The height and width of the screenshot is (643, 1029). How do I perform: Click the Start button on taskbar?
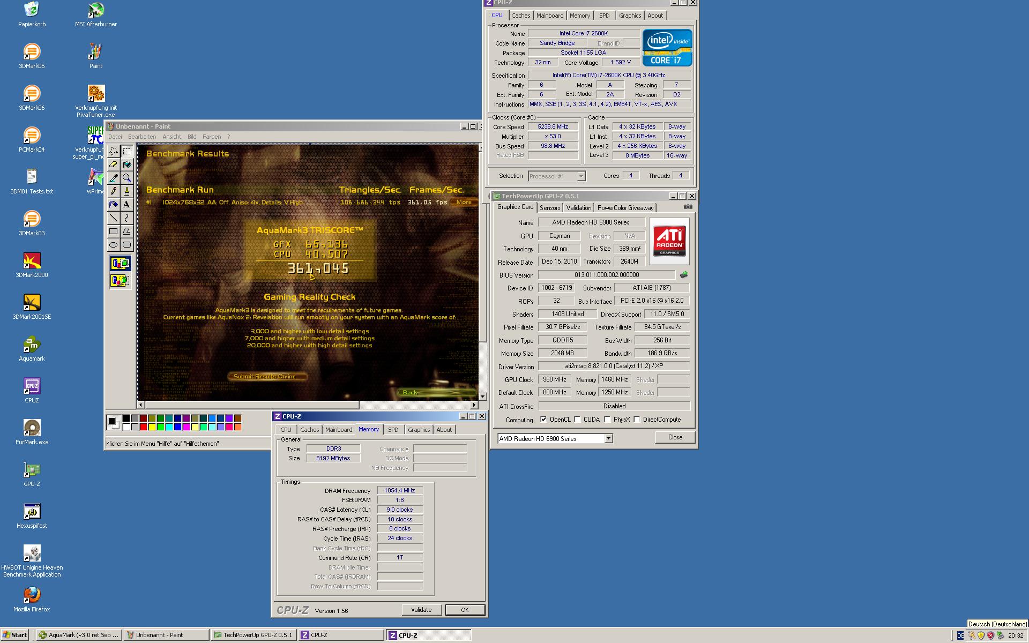point(15,635)
